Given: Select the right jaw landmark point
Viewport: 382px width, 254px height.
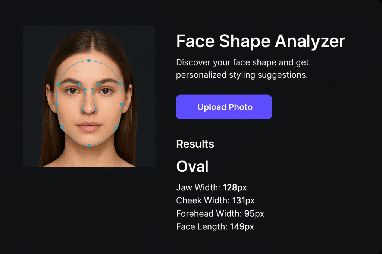Looking at the screenshot, I should (116, 127).
